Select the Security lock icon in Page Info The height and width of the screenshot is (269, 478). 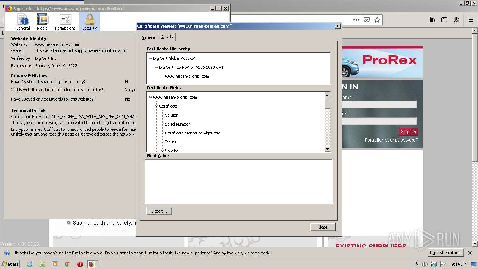[90, 22]
